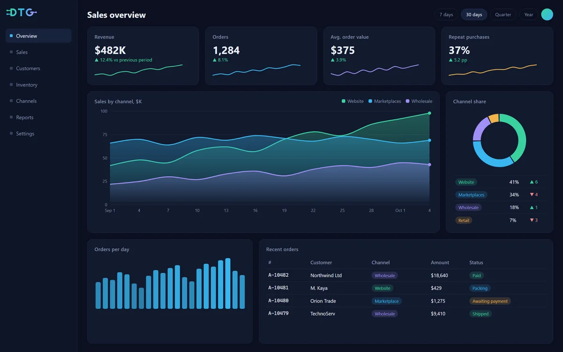Open the Orders 1,284 card
The image size is (563, 352).
[x=261, y=56]
